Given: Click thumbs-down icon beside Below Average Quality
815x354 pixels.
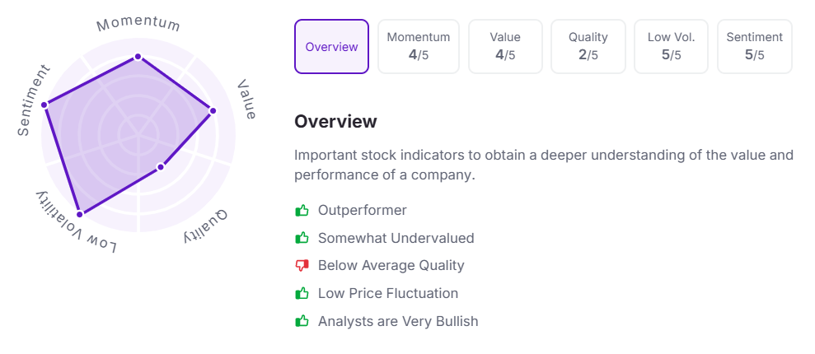Looking at the screenshot, I should click(x=302, y=266).
